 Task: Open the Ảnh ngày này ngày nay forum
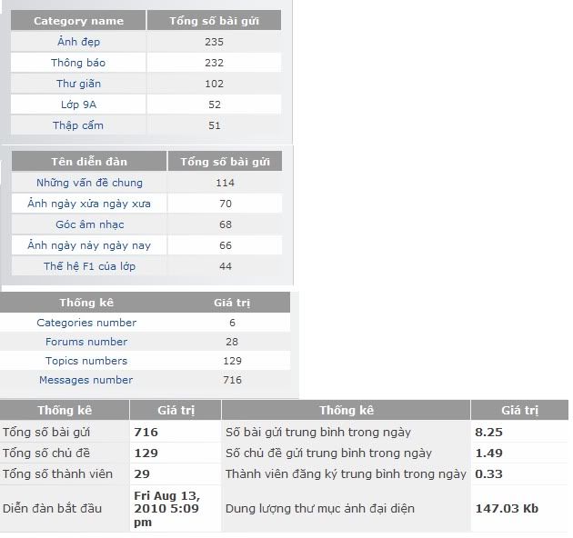pos(89,245)
